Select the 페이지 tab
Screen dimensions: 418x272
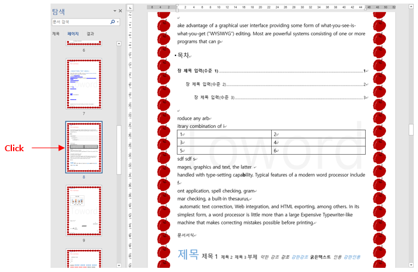[73, 34]
